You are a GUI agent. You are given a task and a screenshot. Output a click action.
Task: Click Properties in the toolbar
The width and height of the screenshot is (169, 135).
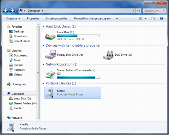[x=33, y=18]
